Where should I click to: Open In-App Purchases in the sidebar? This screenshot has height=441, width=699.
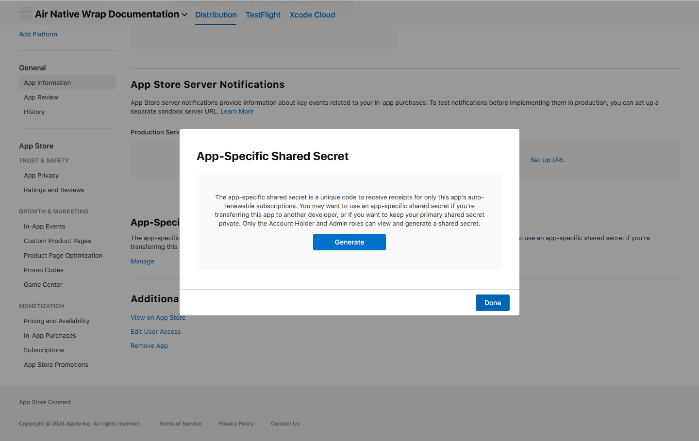tap(50, 336)
